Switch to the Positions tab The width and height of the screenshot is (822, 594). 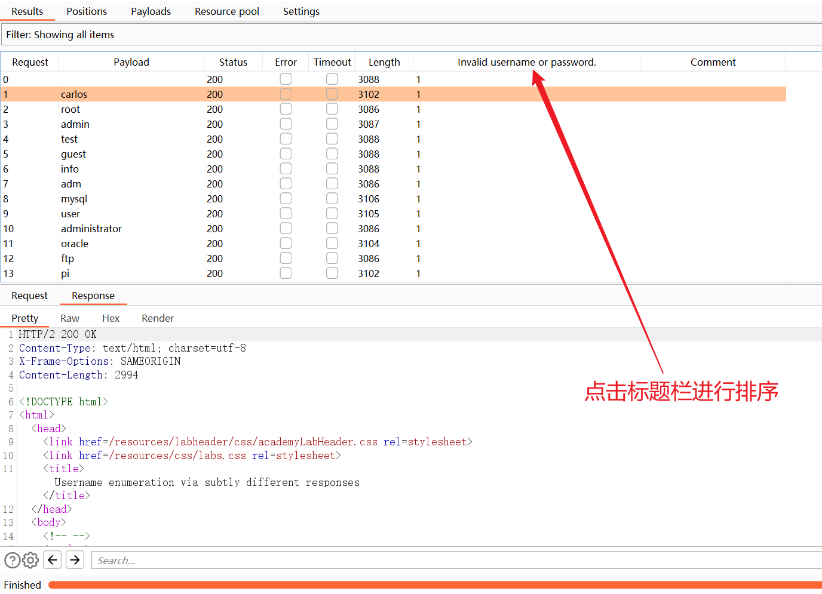87,11
